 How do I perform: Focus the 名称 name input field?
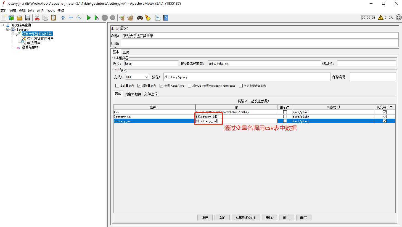click(x=260, y=36)
